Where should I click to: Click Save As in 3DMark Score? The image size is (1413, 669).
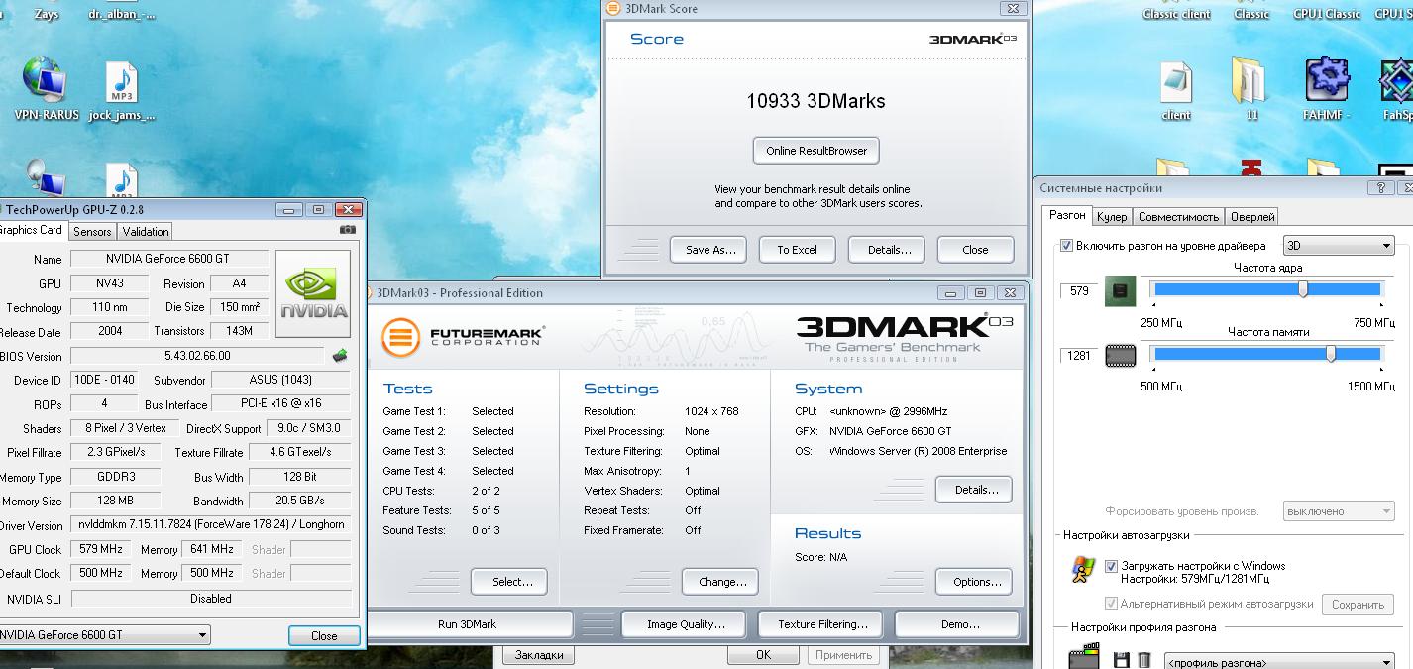(x=709, y=250)
